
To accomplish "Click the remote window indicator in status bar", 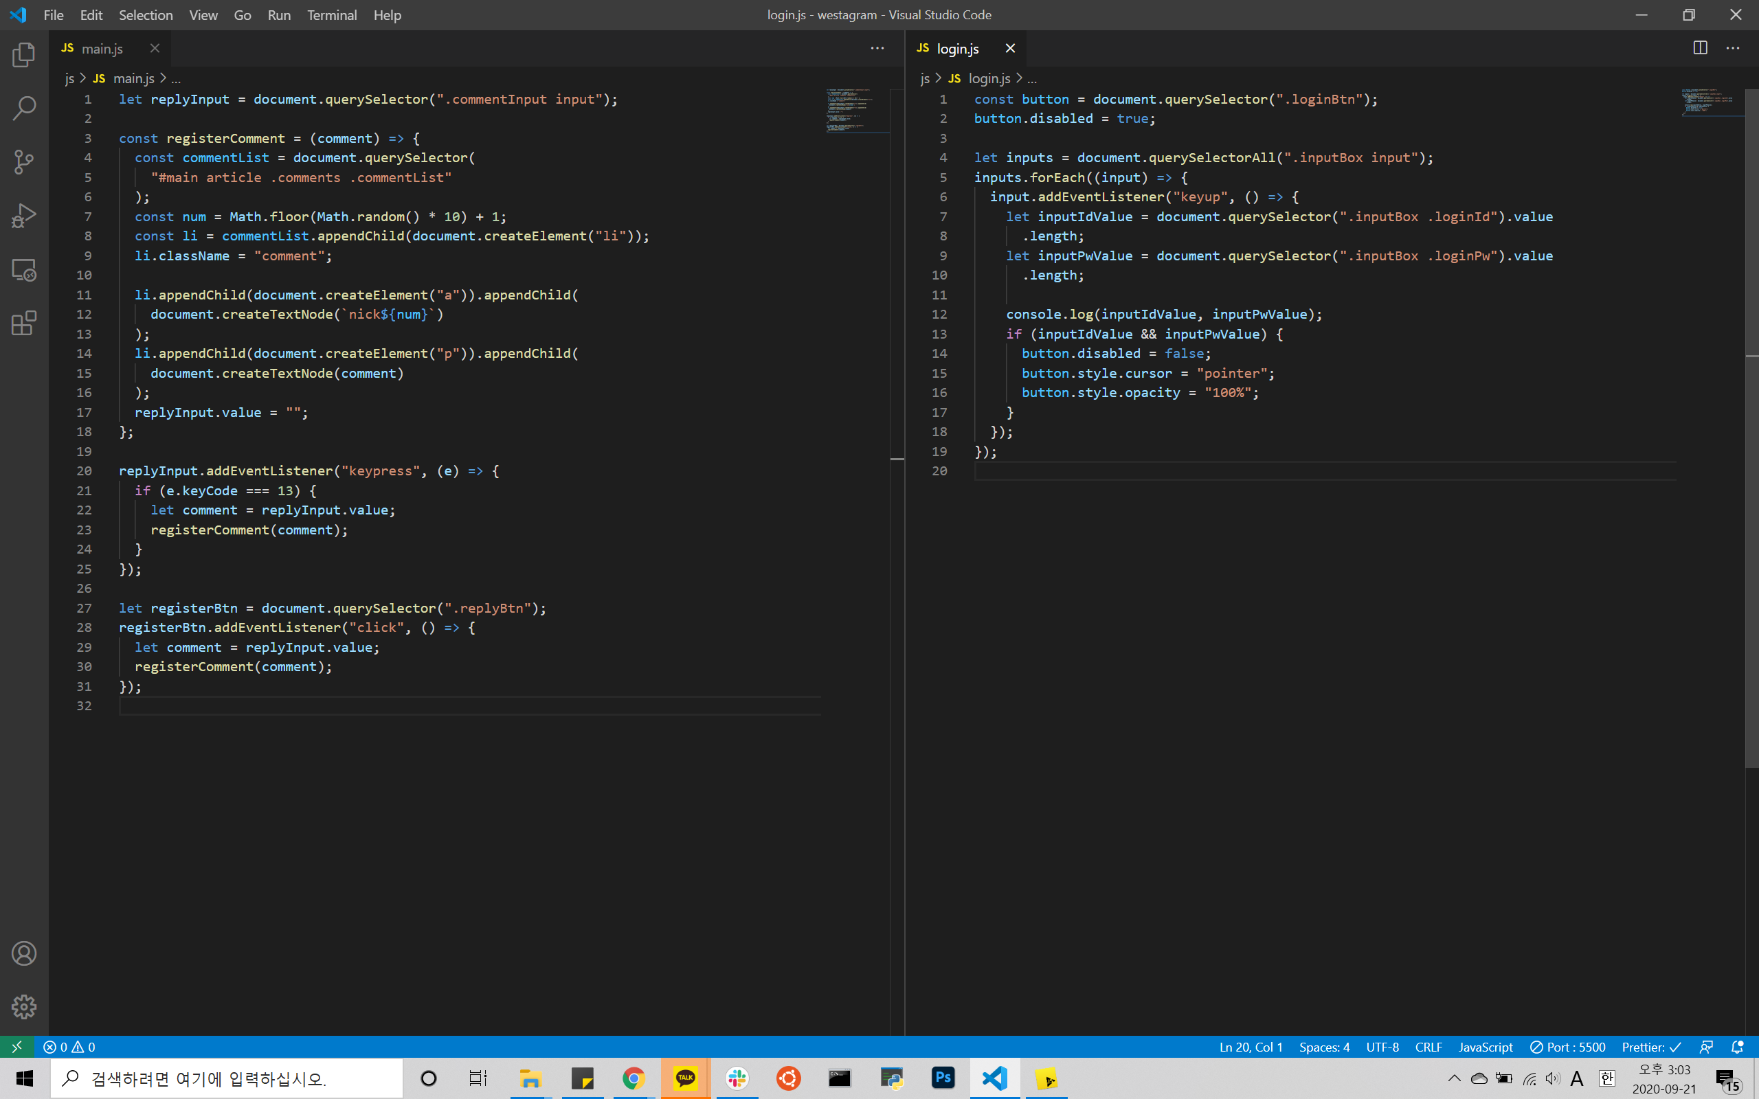I will (16, 1047).
